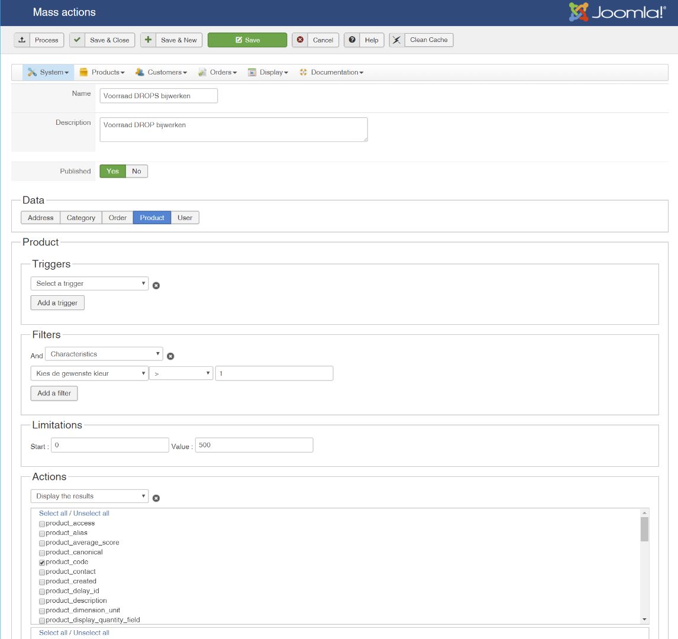Viewport: 678px width, 639px height.
Task: Click the System wrench icon
Action: [32, 72]
